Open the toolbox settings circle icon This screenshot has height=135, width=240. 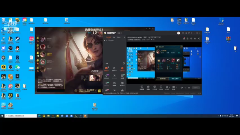point(124,63)
